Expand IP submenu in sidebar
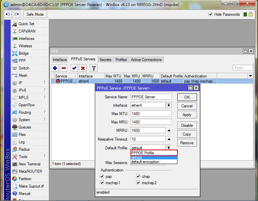This screenshot has width=258, height=201. 45,82
